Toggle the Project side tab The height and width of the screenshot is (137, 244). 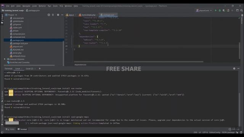(x=2, y=19)
